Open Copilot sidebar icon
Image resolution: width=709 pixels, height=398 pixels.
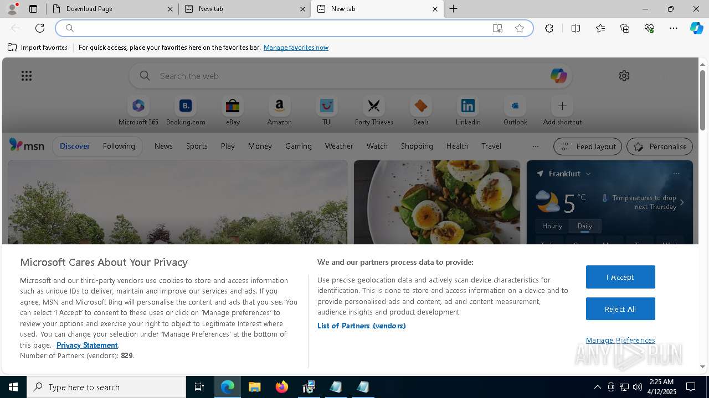pos(696,28)
